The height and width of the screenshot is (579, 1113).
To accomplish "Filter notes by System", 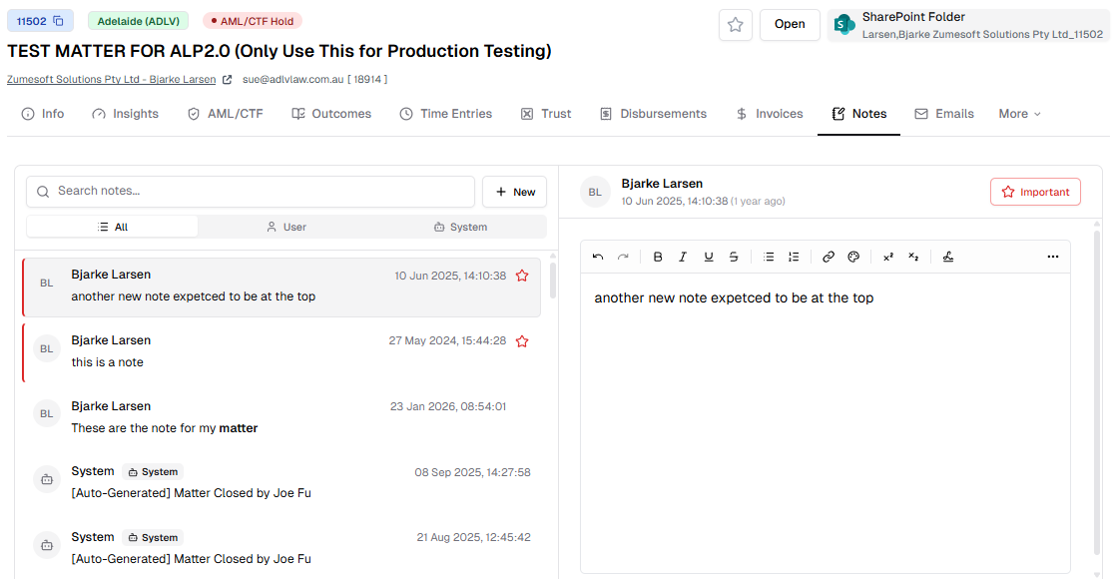I will (460, 227).
